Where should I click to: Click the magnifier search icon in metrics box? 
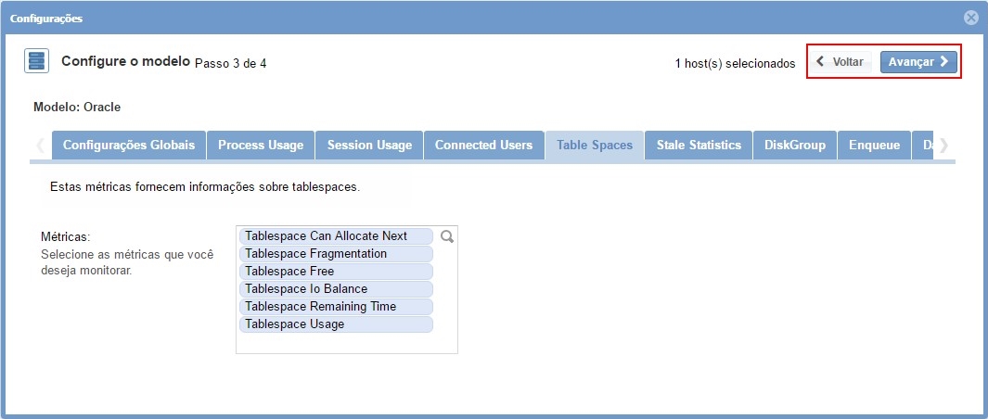pos(446,236)
